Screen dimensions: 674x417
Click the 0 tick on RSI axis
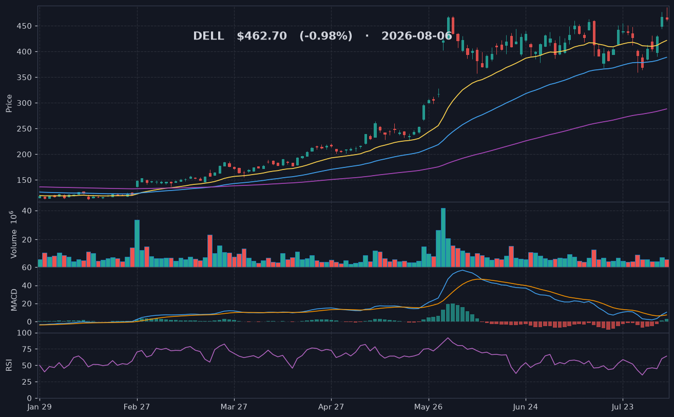click(30, 399)
